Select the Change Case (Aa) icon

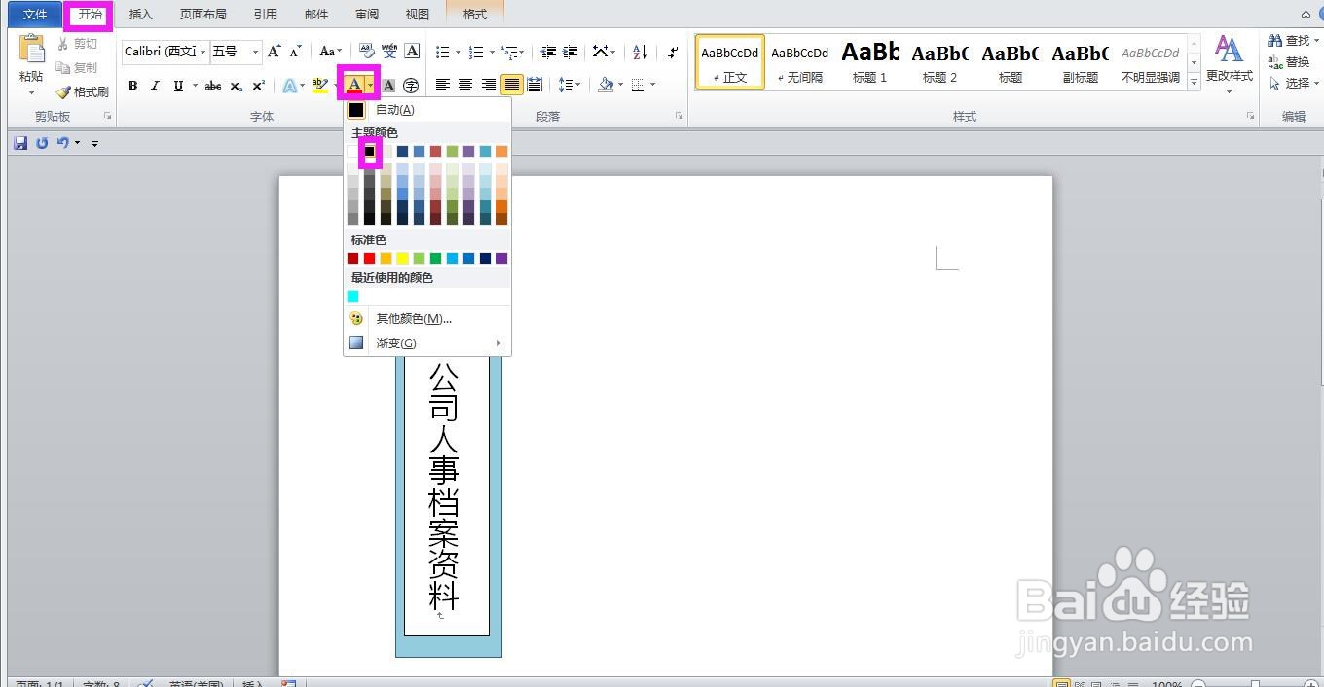click(x=327, y=51)
